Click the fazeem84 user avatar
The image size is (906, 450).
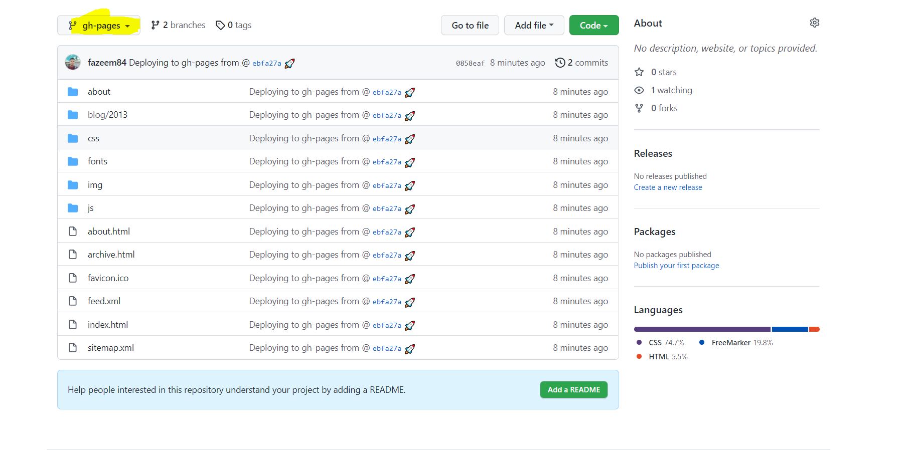point(73,63)
